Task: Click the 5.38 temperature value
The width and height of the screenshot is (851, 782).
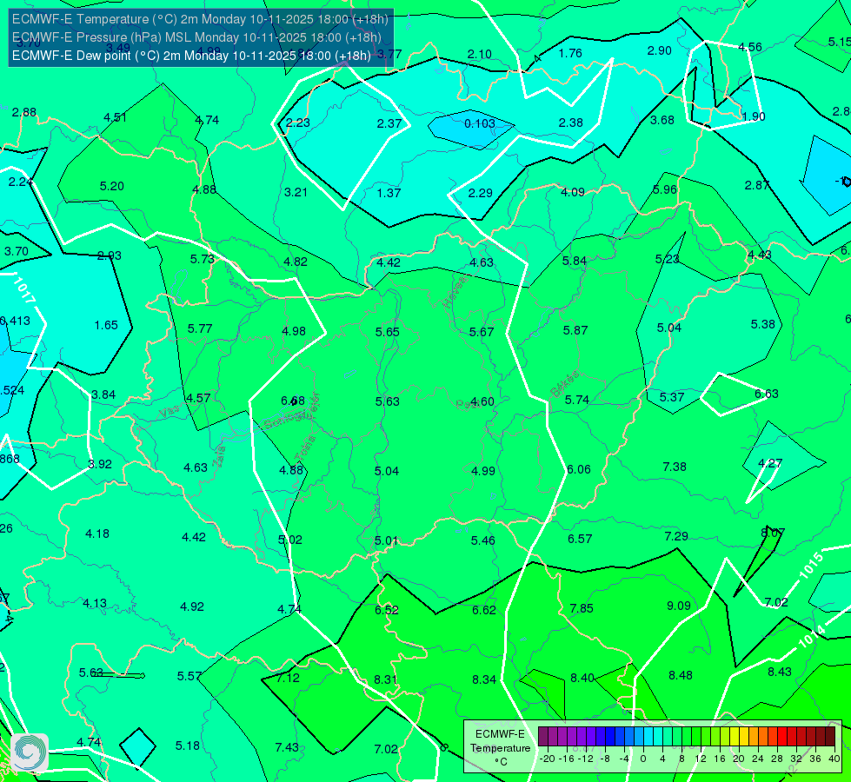Action: click(x=763, y=324)
